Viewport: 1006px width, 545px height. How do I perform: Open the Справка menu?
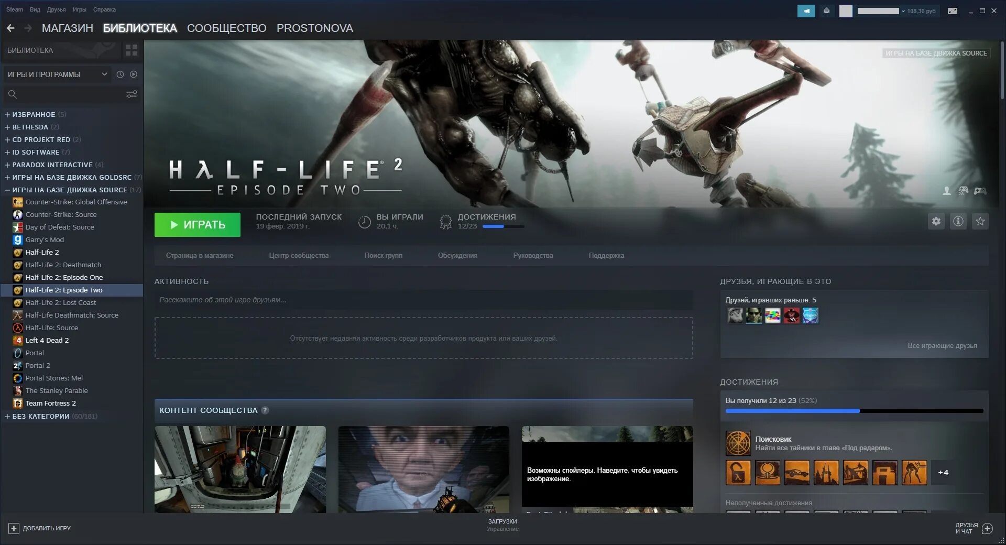[x=104, y=9]
